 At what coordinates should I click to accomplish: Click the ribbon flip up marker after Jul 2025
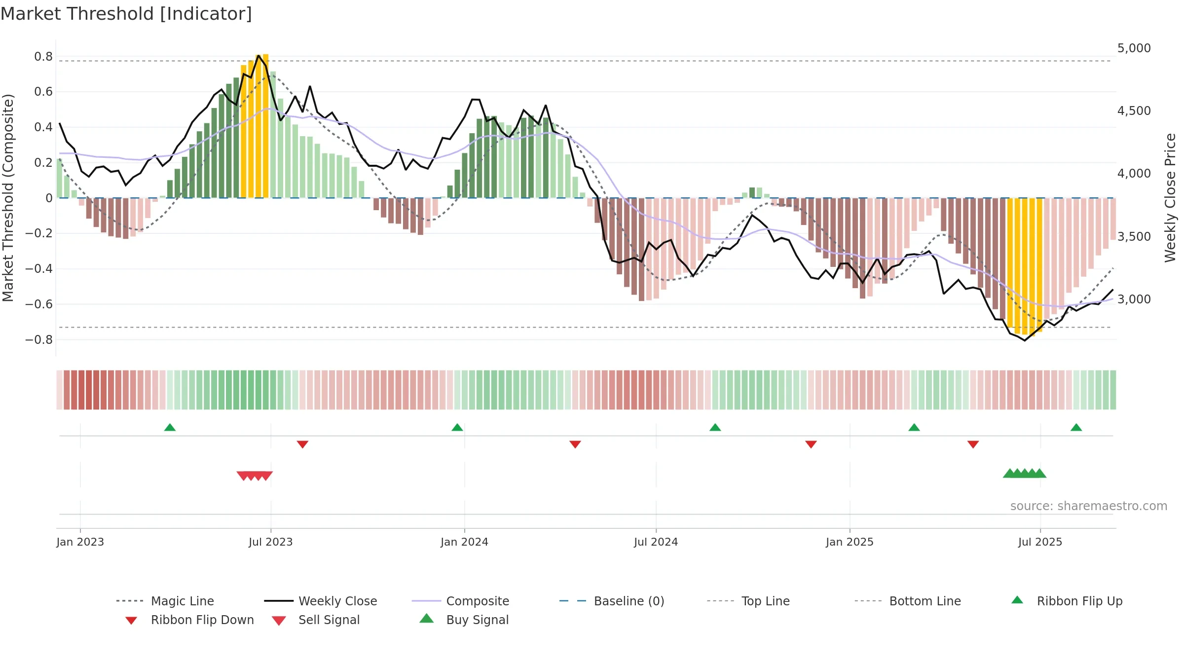click(1076, 427)
